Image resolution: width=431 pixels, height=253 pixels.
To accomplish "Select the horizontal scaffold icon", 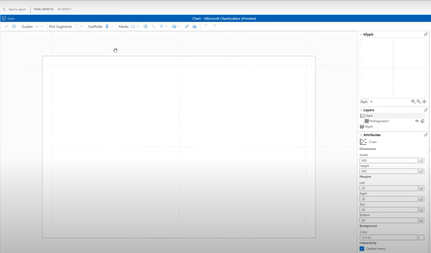I will (107, 26).
